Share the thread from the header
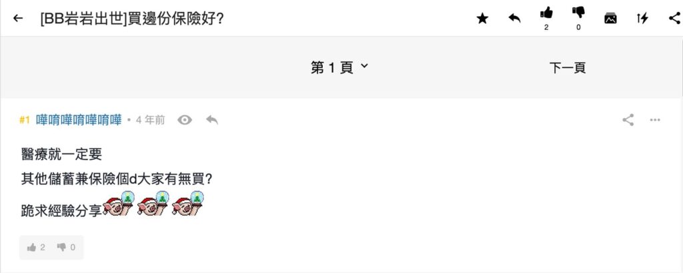Image resolution: width=683 pixels, height=273 pixels. [674, 18]
